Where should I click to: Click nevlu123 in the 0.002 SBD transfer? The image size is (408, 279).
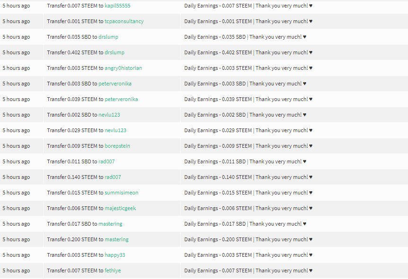tap(109, 115)
